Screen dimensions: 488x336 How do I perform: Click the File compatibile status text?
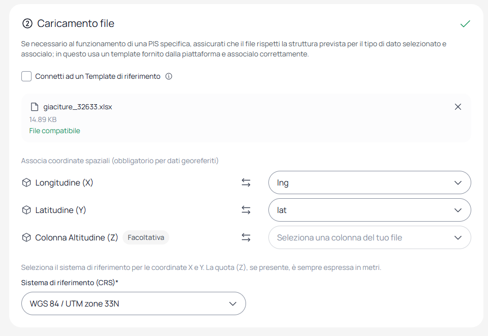(x=54, y=131)
